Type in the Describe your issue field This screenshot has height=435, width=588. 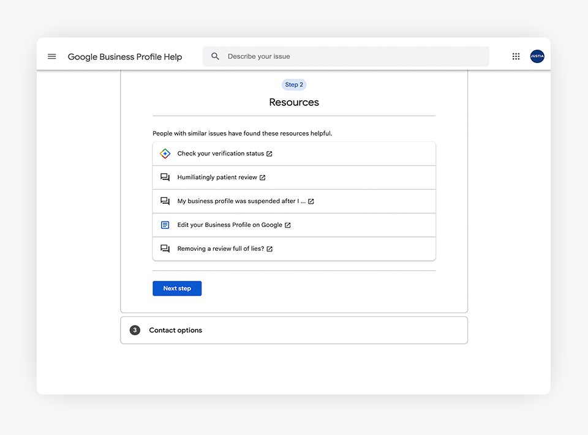(355, 56)
